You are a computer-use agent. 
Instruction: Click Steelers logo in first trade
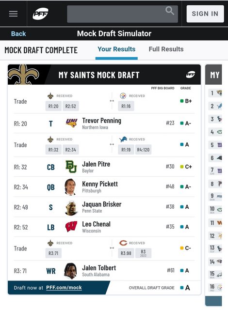pos(123,96)
